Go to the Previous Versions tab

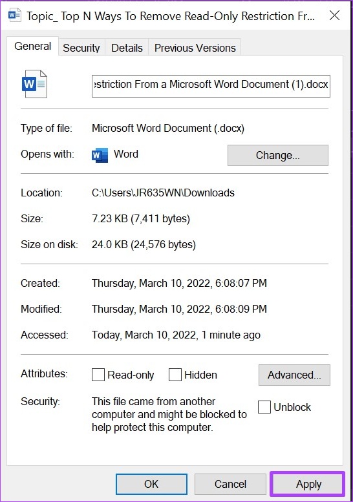pos(195,48)
